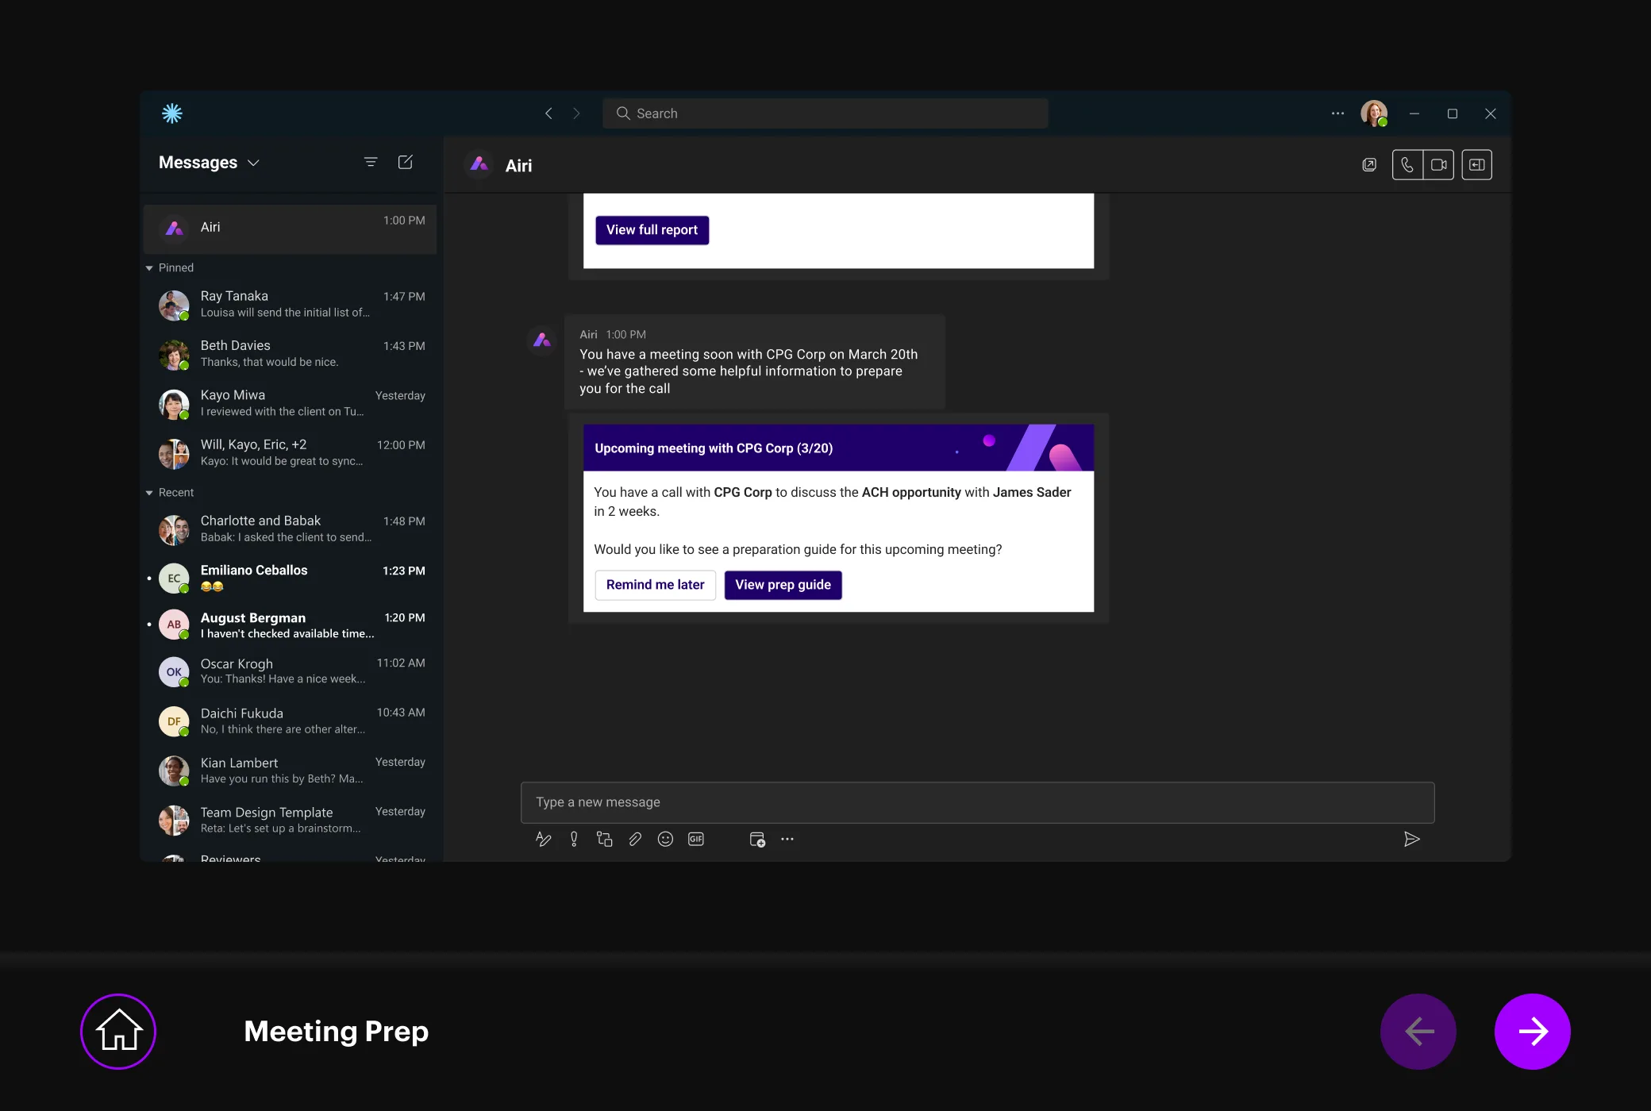Open Ray Tanaka conversation
The image size is (1651, 1111).
click(x=291, y=304)
